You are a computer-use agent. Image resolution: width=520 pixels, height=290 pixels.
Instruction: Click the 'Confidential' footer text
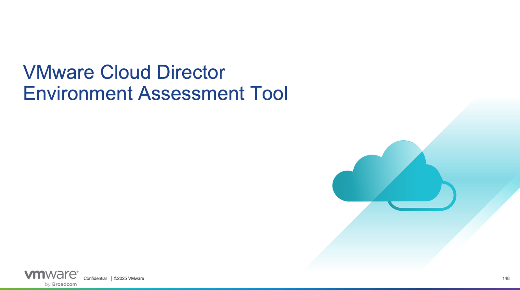pos(95,278)
